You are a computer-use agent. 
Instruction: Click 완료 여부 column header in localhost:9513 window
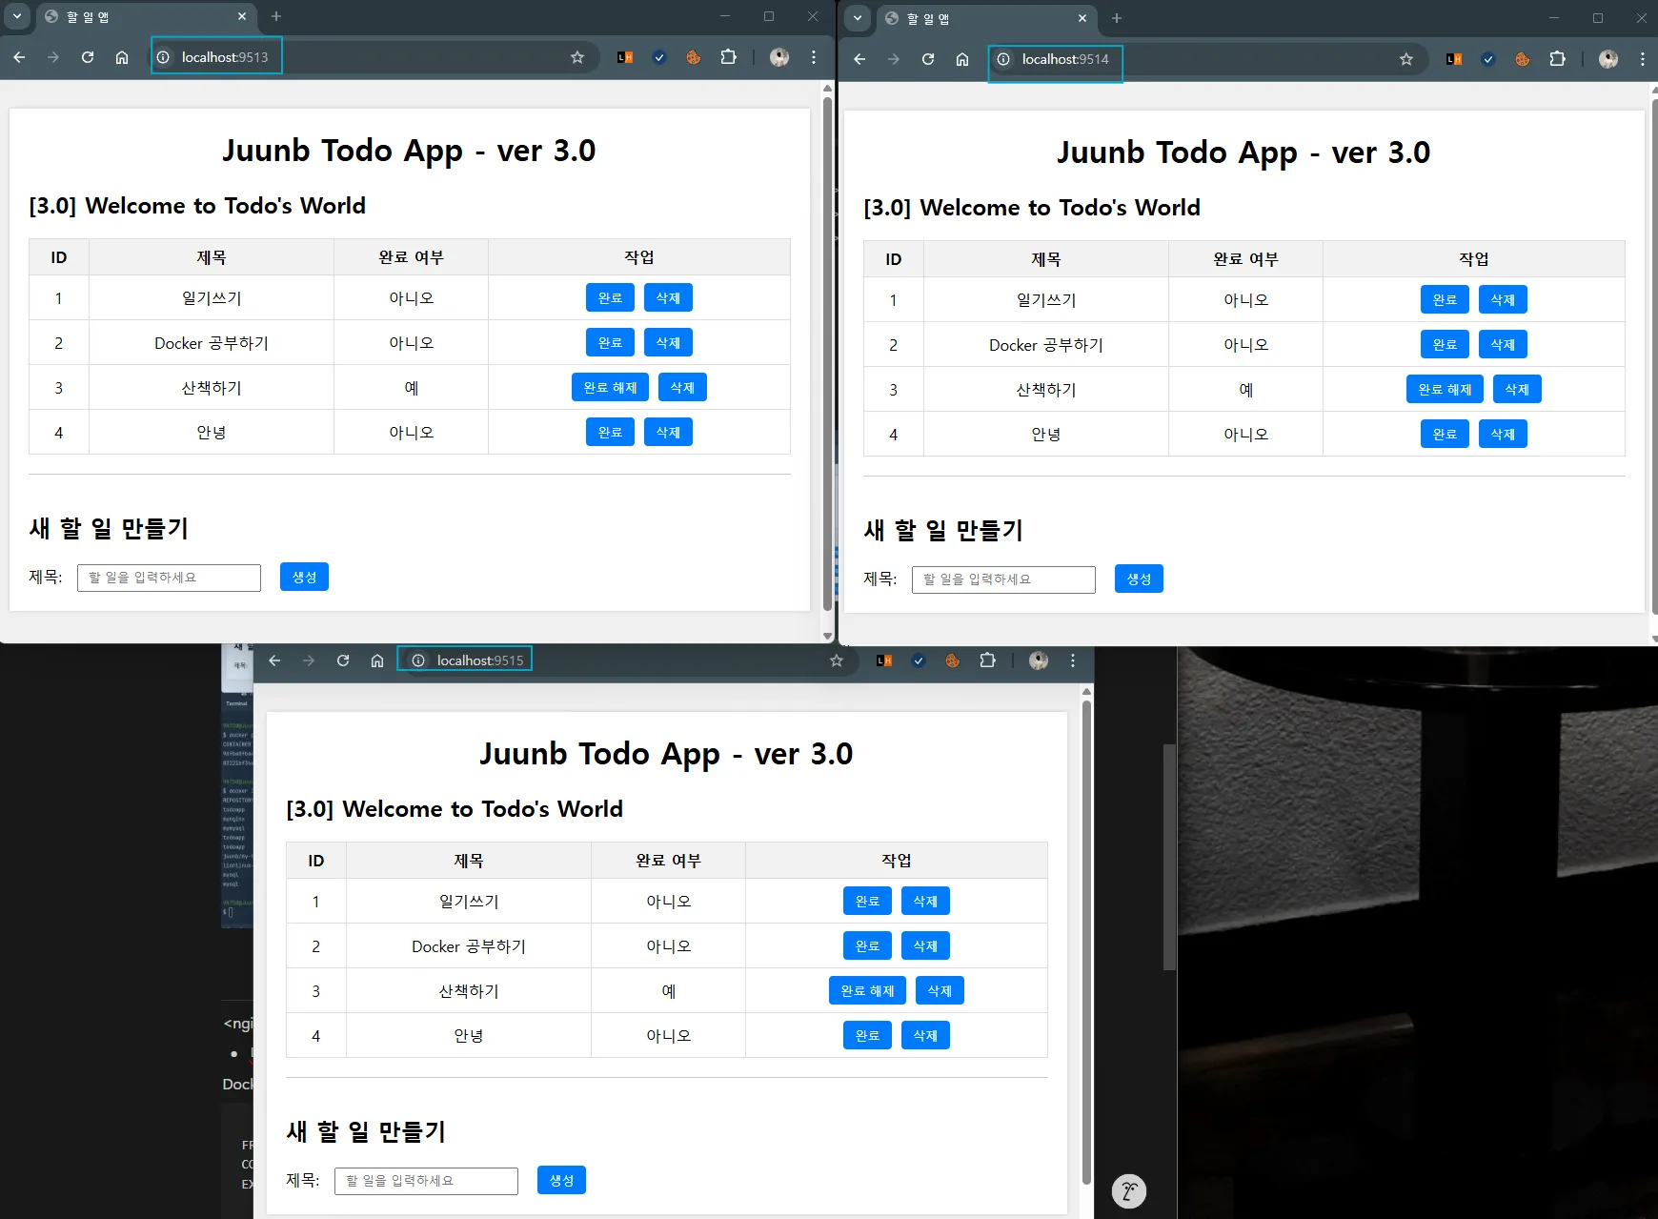coord(411,257)
